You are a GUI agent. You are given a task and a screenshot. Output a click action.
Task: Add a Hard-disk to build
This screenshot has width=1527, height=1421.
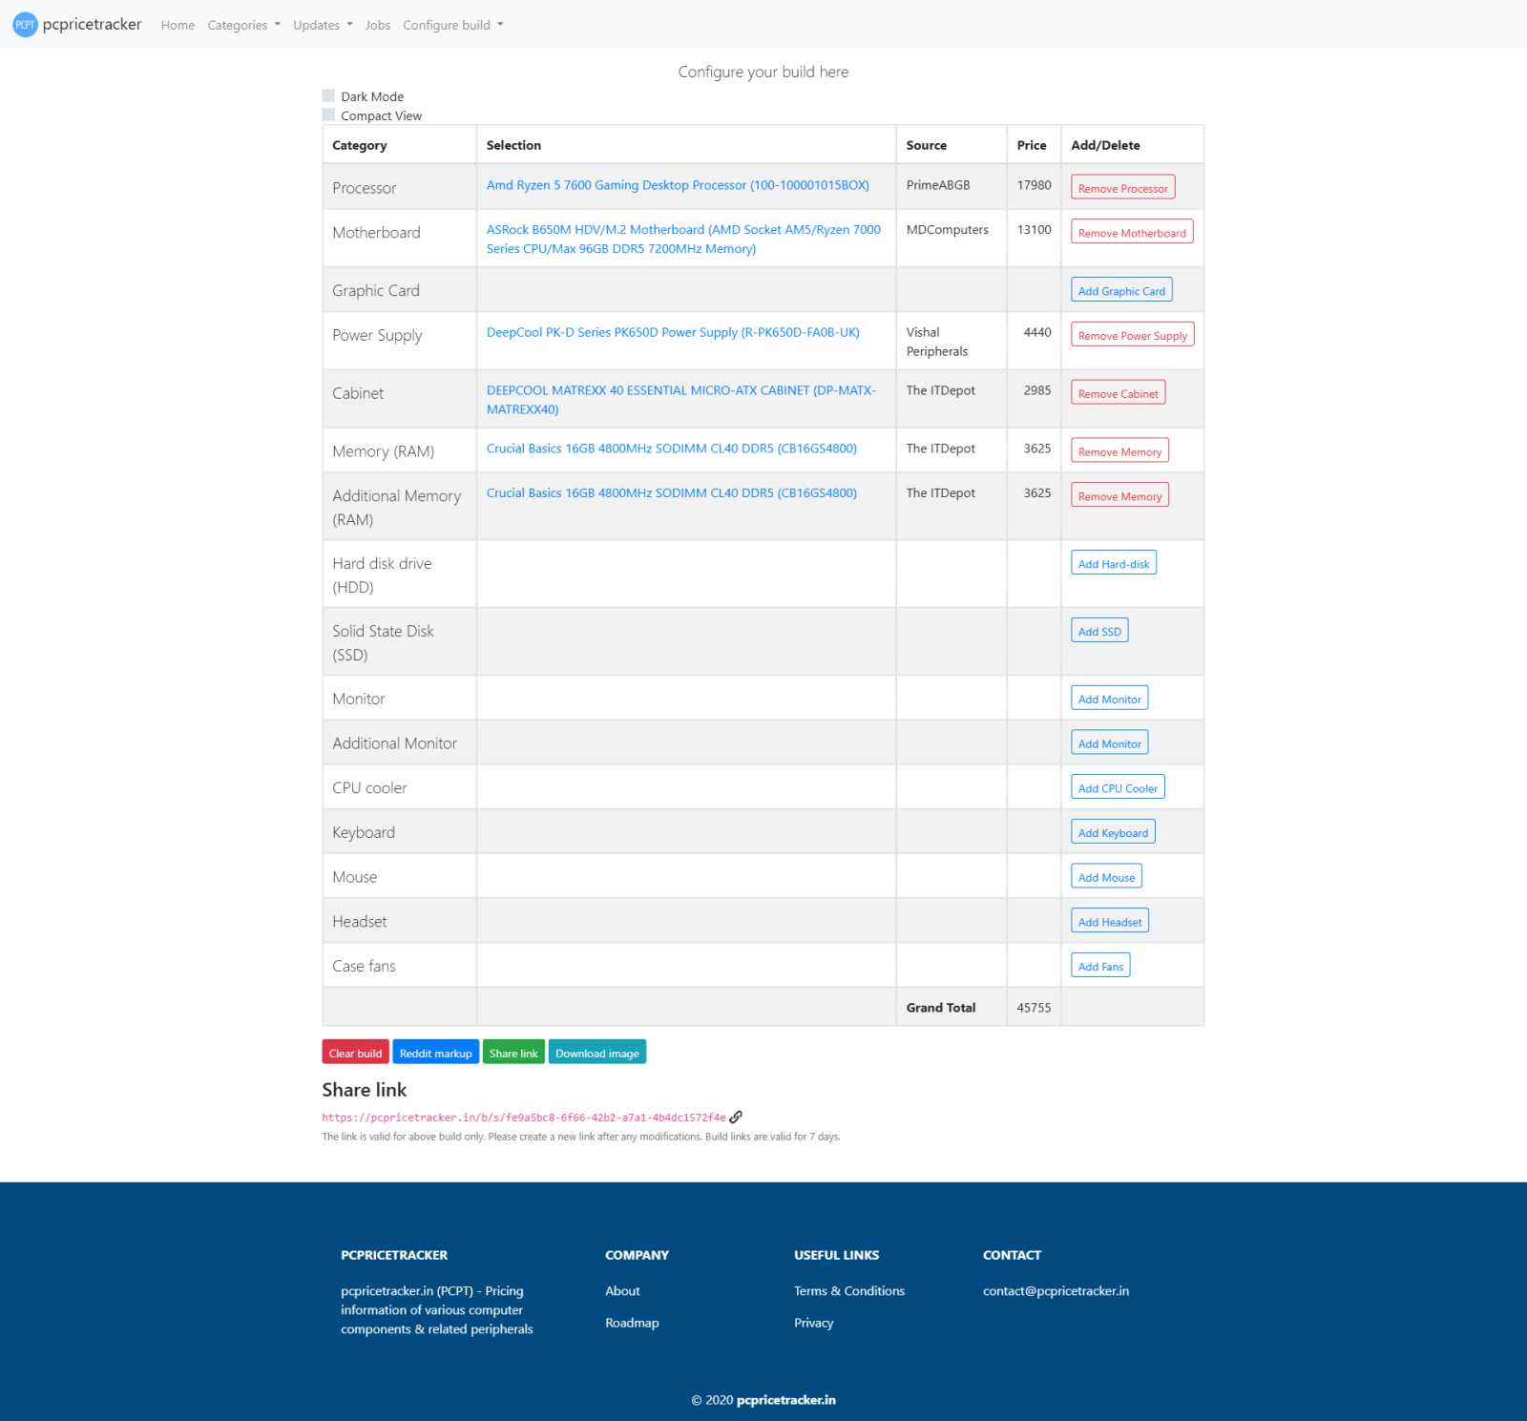coord(1114,563)
